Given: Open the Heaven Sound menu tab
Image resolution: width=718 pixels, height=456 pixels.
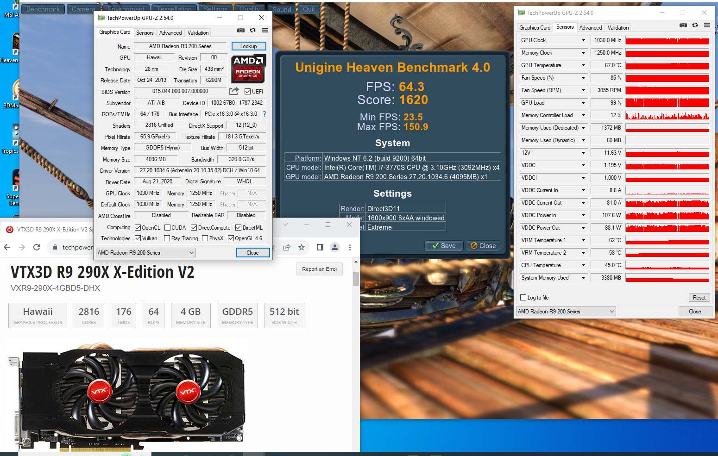Looking at the screenshot, I should 282,9.
